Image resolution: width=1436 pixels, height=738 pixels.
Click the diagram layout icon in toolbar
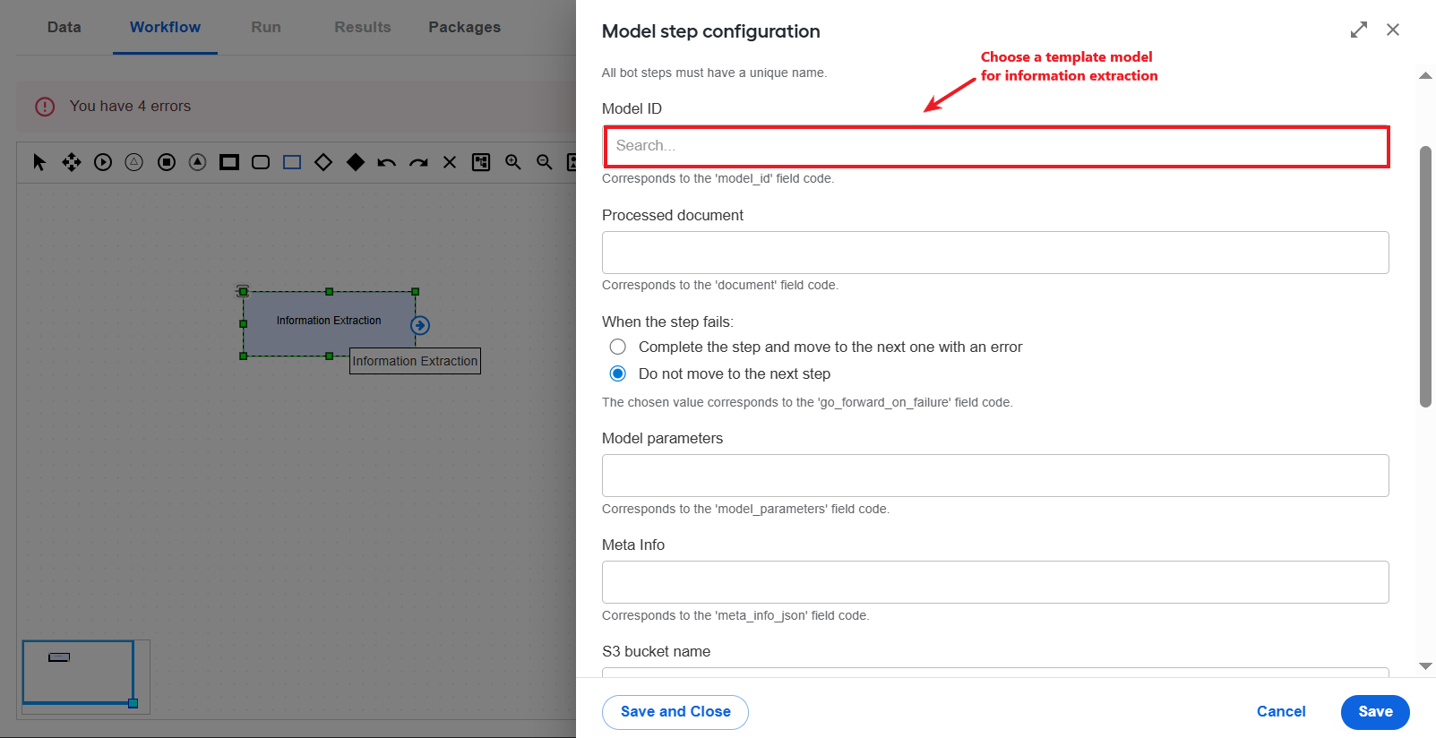point(481,162)
